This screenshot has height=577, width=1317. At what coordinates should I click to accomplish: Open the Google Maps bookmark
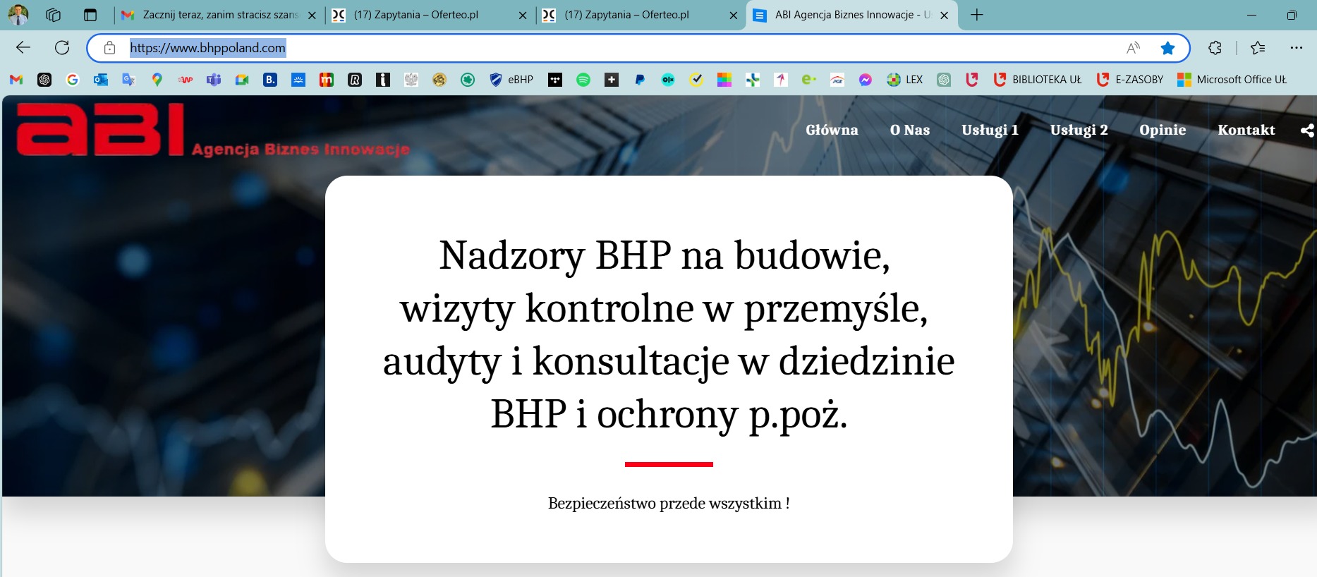(x=157, y=80)
